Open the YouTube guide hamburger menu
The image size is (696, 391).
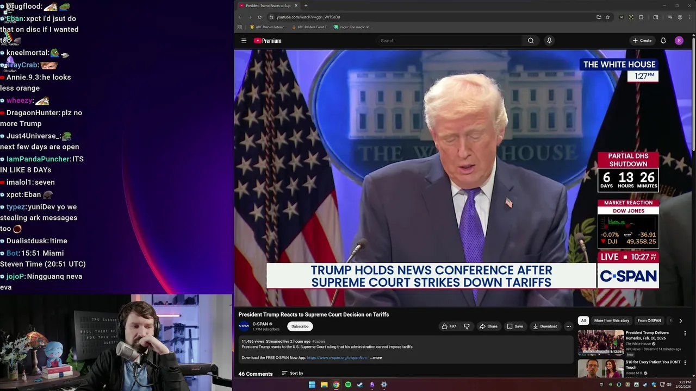(244, 41)
